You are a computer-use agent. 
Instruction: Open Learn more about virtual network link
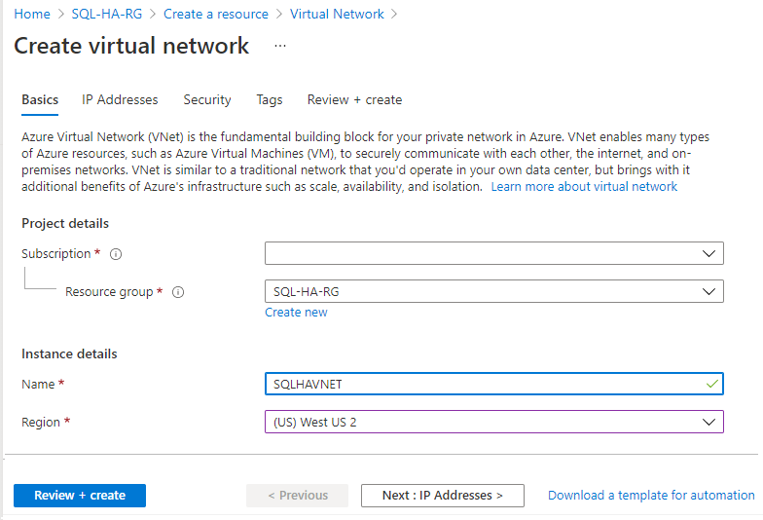584,186
